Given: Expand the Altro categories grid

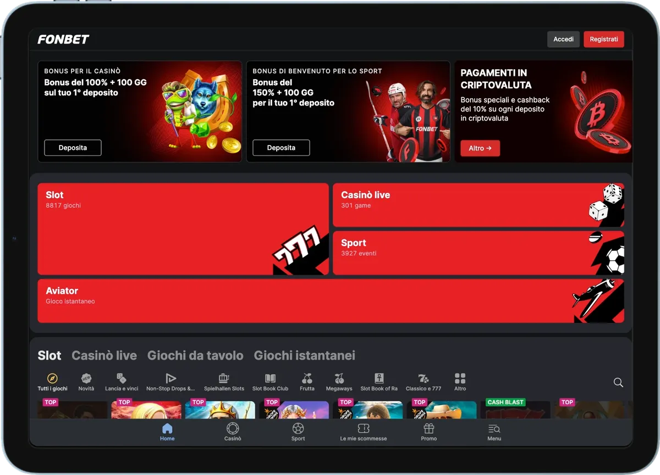Looking at the screenshot, I should click(x=460, y=378).
